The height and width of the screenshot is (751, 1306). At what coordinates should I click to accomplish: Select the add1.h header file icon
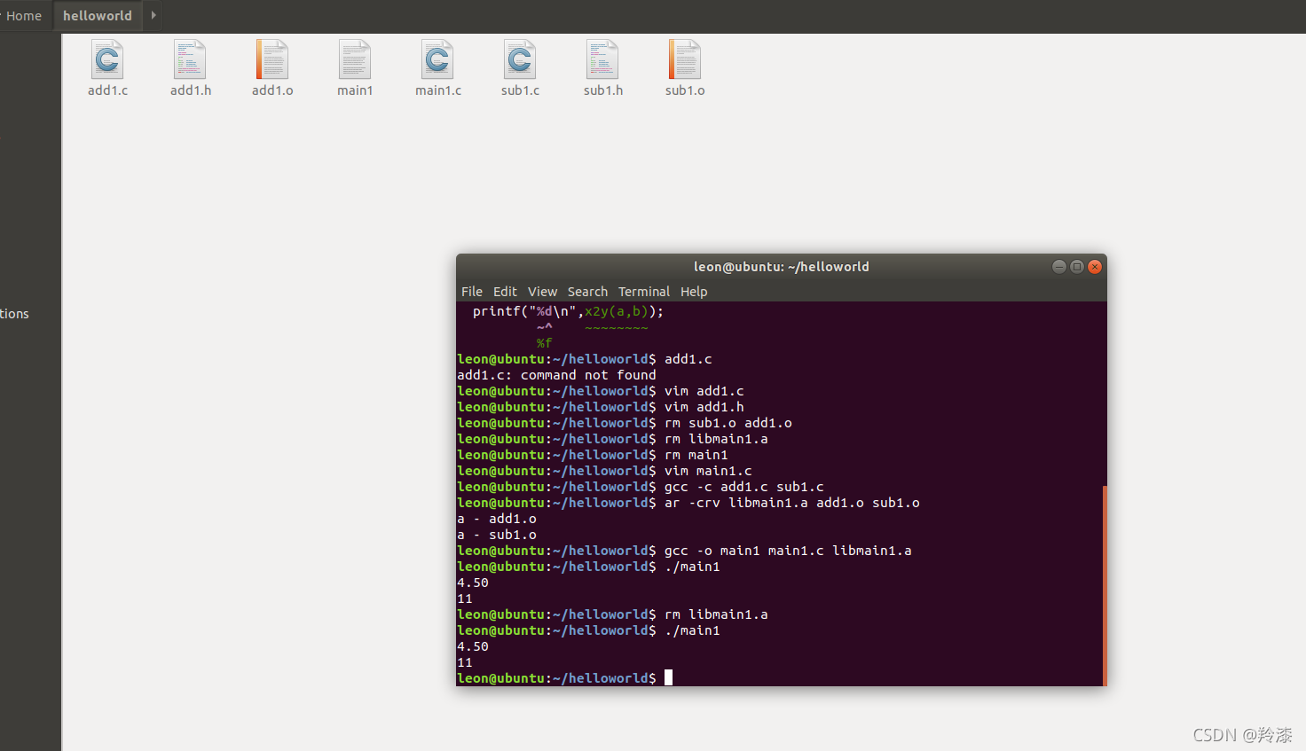coord(190,60)
